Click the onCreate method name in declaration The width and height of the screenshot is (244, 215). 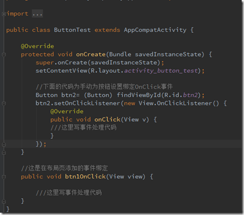coord(91,54)
